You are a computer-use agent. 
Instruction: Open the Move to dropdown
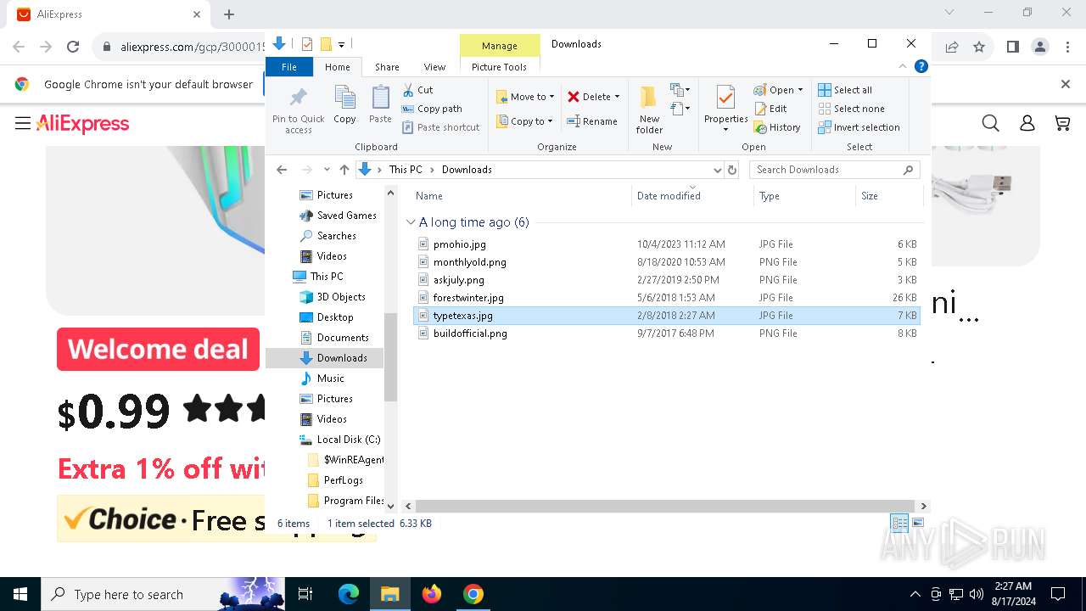(525, 97)
